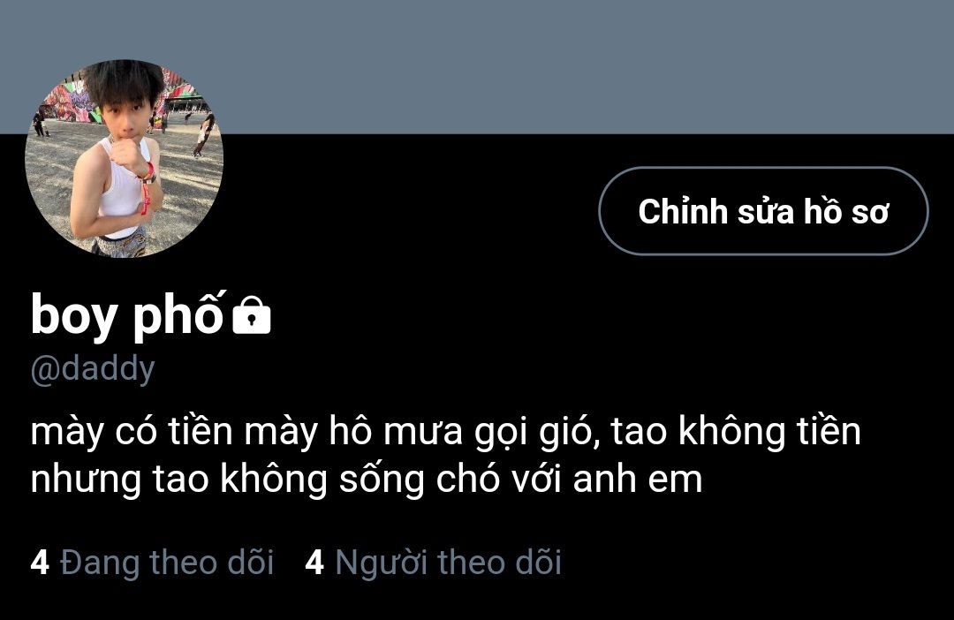Click the words anh em ending the bio

point(638,480)
